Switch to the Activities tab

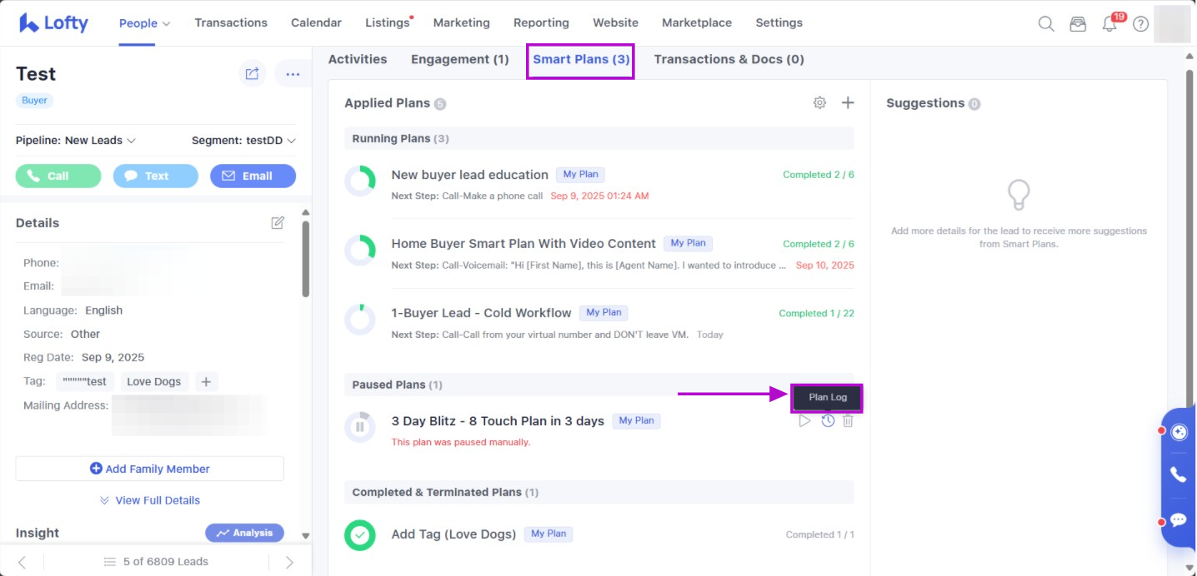358,59
